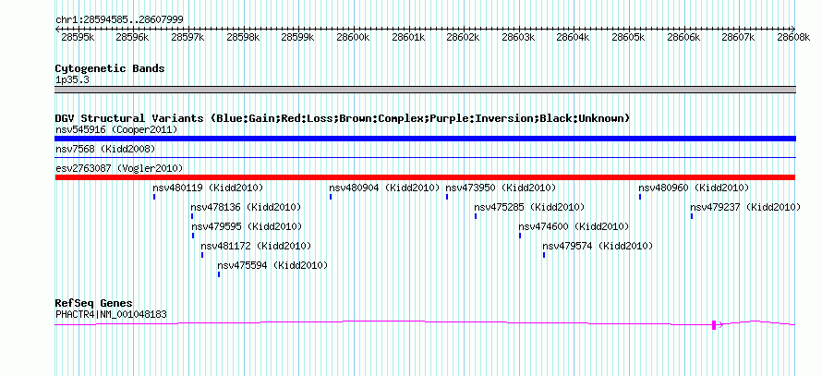Click the 28607k ruler position

(x=738, y=37)
